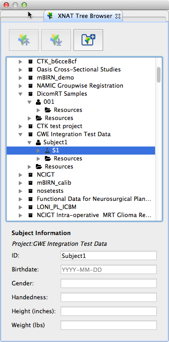
Task: Select the LONI_PL_ICBM project
Action: (x=56, y=207)
